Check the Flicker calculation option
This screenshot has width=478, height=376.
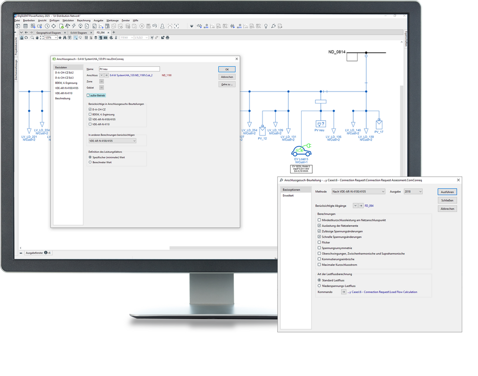point(319,242)
